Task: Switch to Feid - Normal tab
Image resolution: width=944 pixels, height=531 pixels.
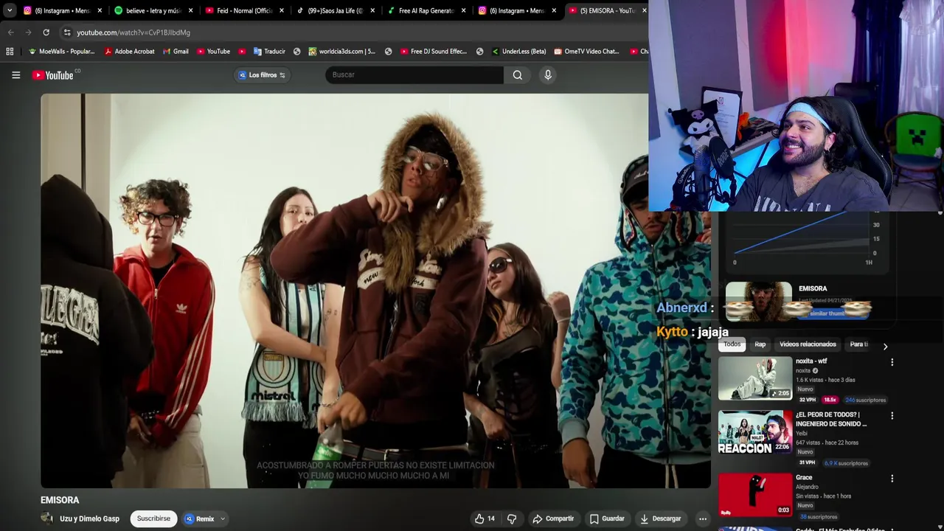Action: click(x=243, y=10)
